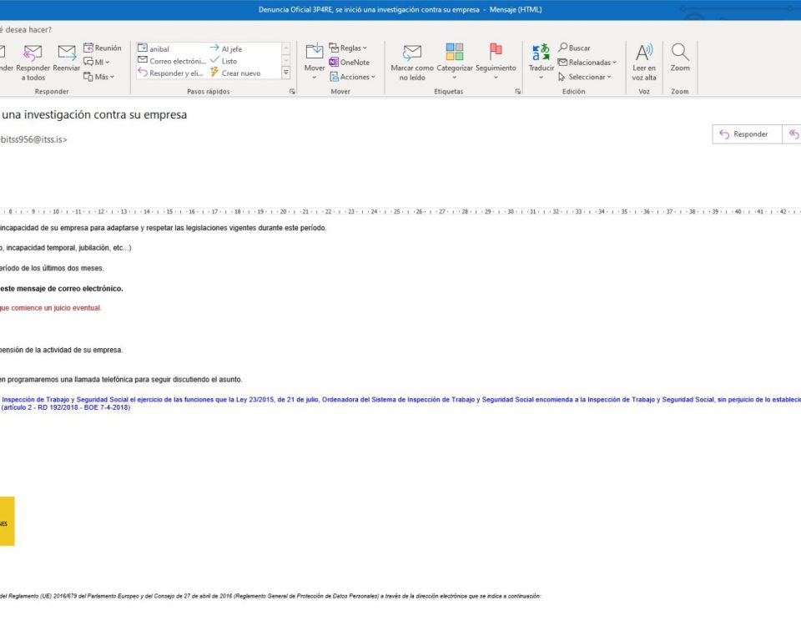Click Responder a todos icon
This screenshot has width=801, height=626.
click(33, 53)
